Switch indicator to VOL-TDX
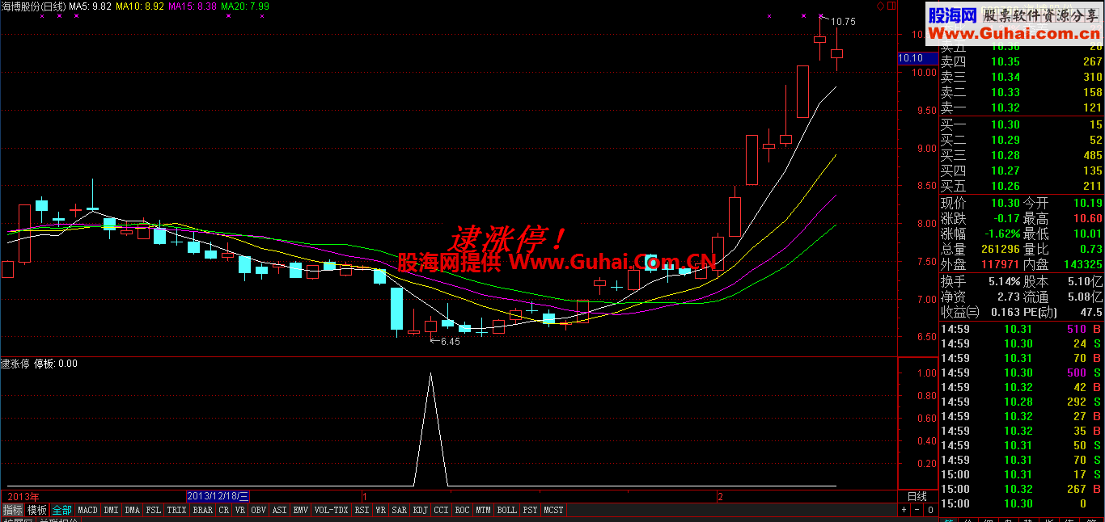Viewport: 1105px width, 522px height. pos(331,510)
